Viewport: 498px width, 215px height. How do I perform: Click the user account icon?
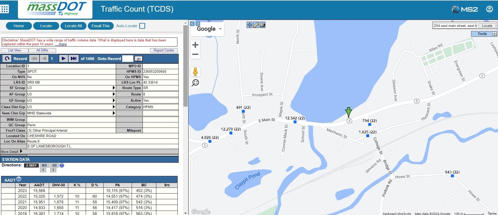489,9
